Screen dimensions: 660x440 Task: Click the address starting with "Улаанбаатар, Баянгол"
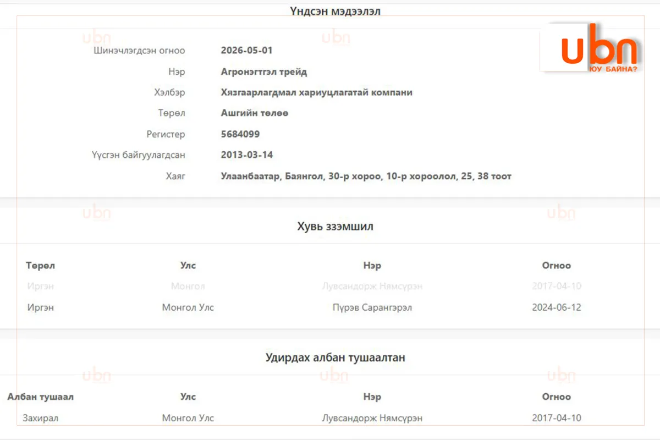pos(366,177)
